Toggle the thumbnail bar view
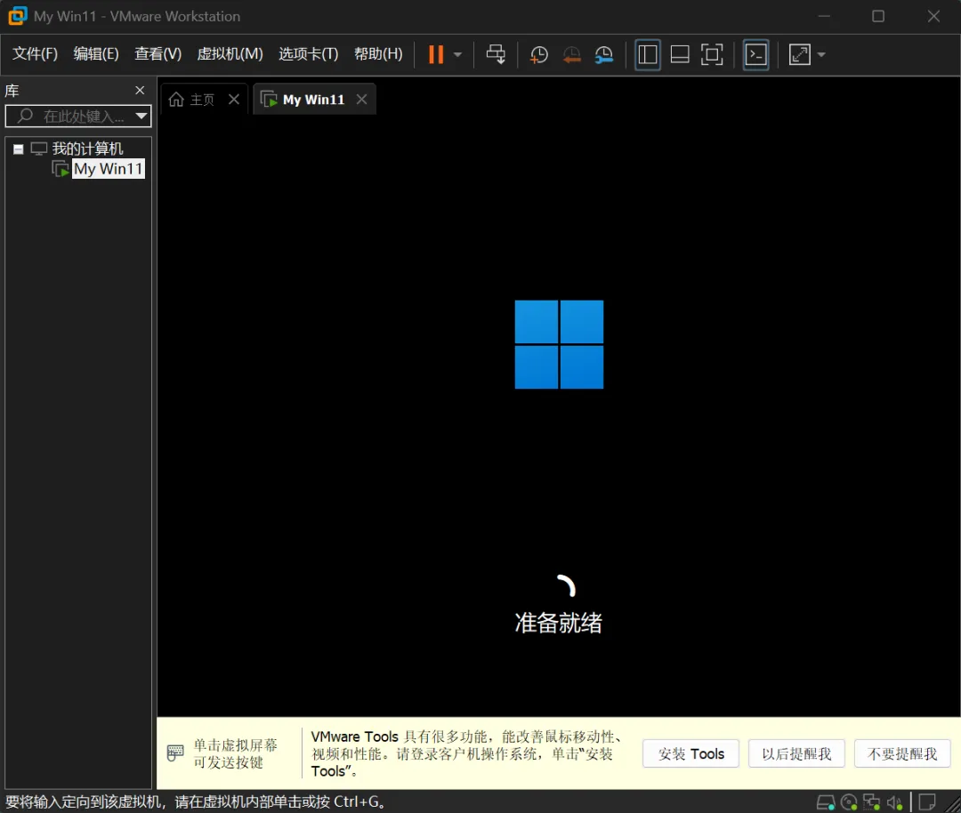The image size is (961, 813). [680, 54]
